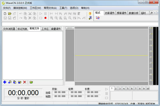Click the undo arrow icon
Viewport: 160px width, 106px height.
pyautogui.click(x=21, y=14)
